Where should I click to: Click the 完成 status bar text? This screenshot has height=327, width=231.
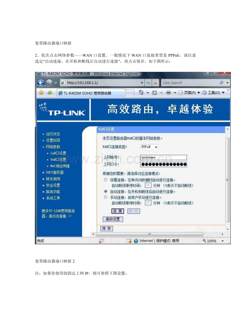point(40,241)
